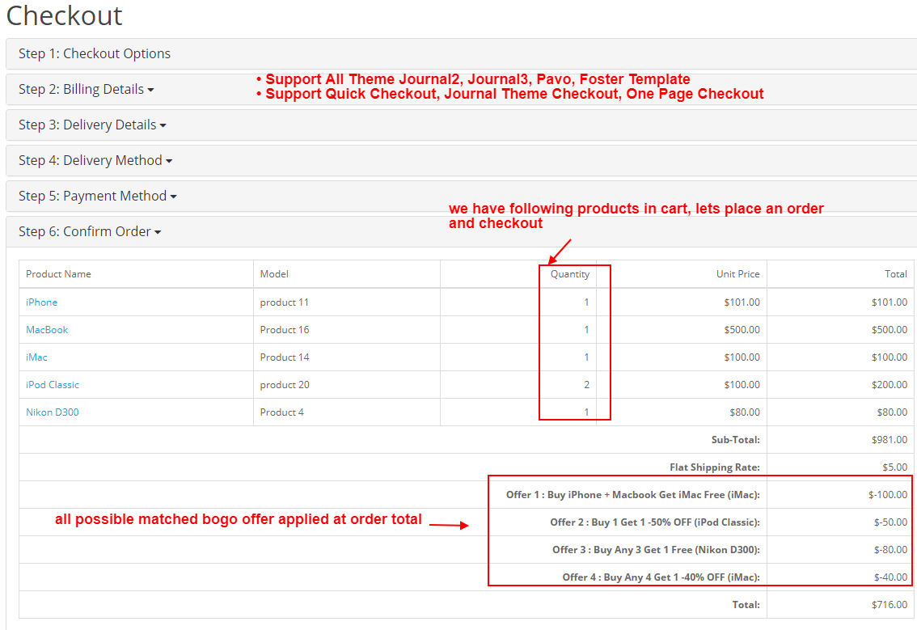Viewport: 917px width, 630px height.
Task: Click the MacBook row quantity value
Action: pyautogui.click(x=586, y=330)
